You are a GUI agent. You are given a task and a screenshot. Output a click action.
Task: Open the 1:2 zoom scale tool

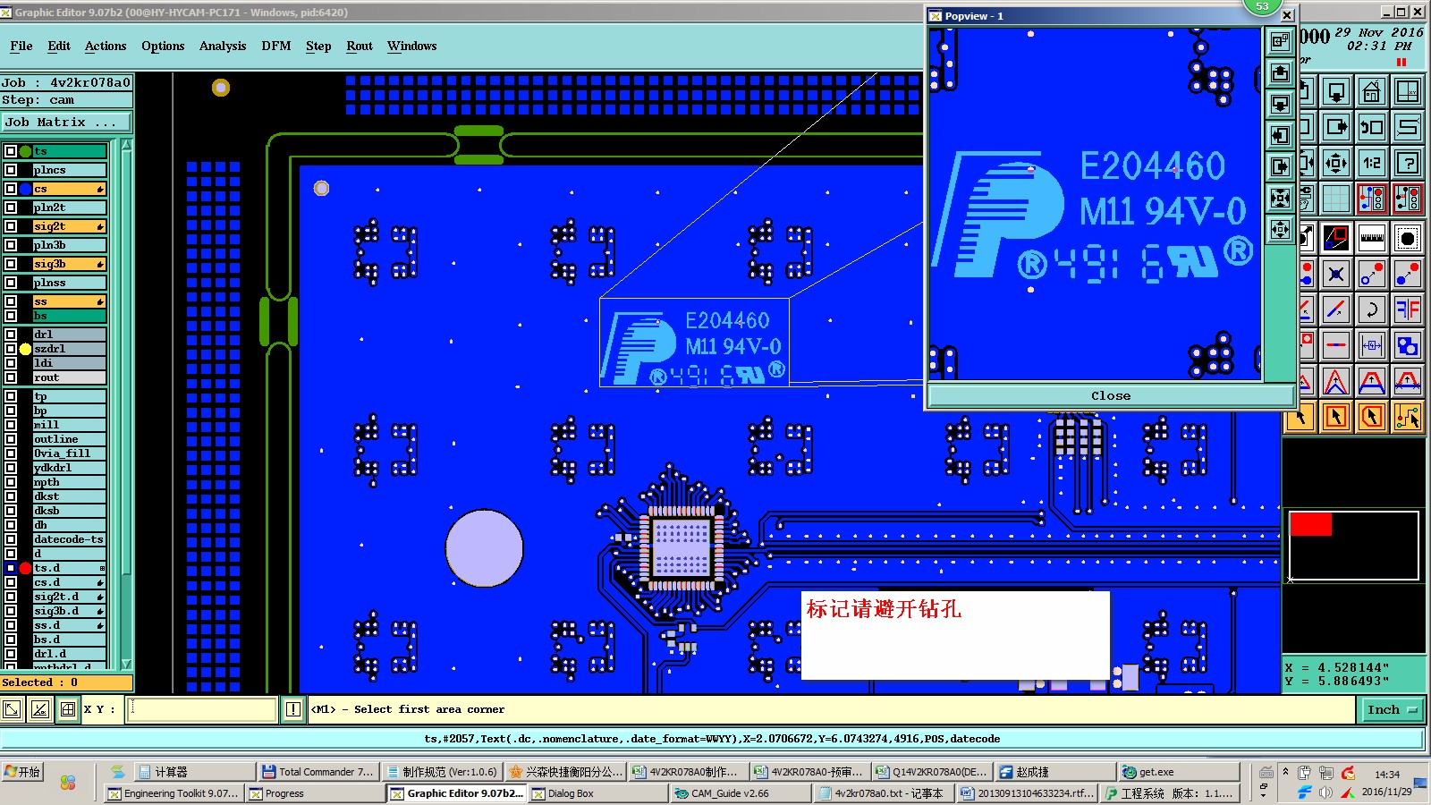[x=1371, y=163]
